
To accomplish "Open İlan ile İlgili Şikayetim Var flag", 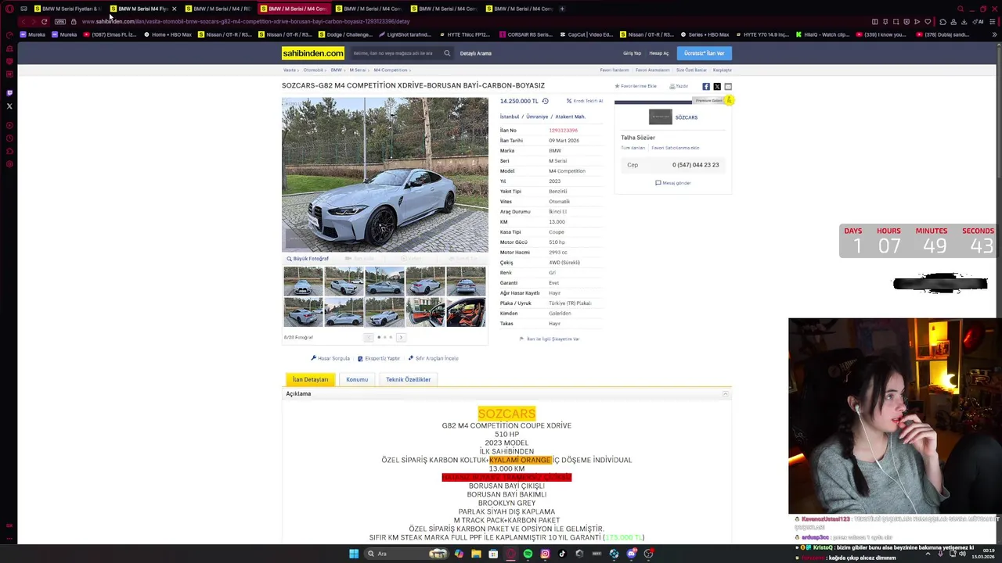I will tap(550, 339).
